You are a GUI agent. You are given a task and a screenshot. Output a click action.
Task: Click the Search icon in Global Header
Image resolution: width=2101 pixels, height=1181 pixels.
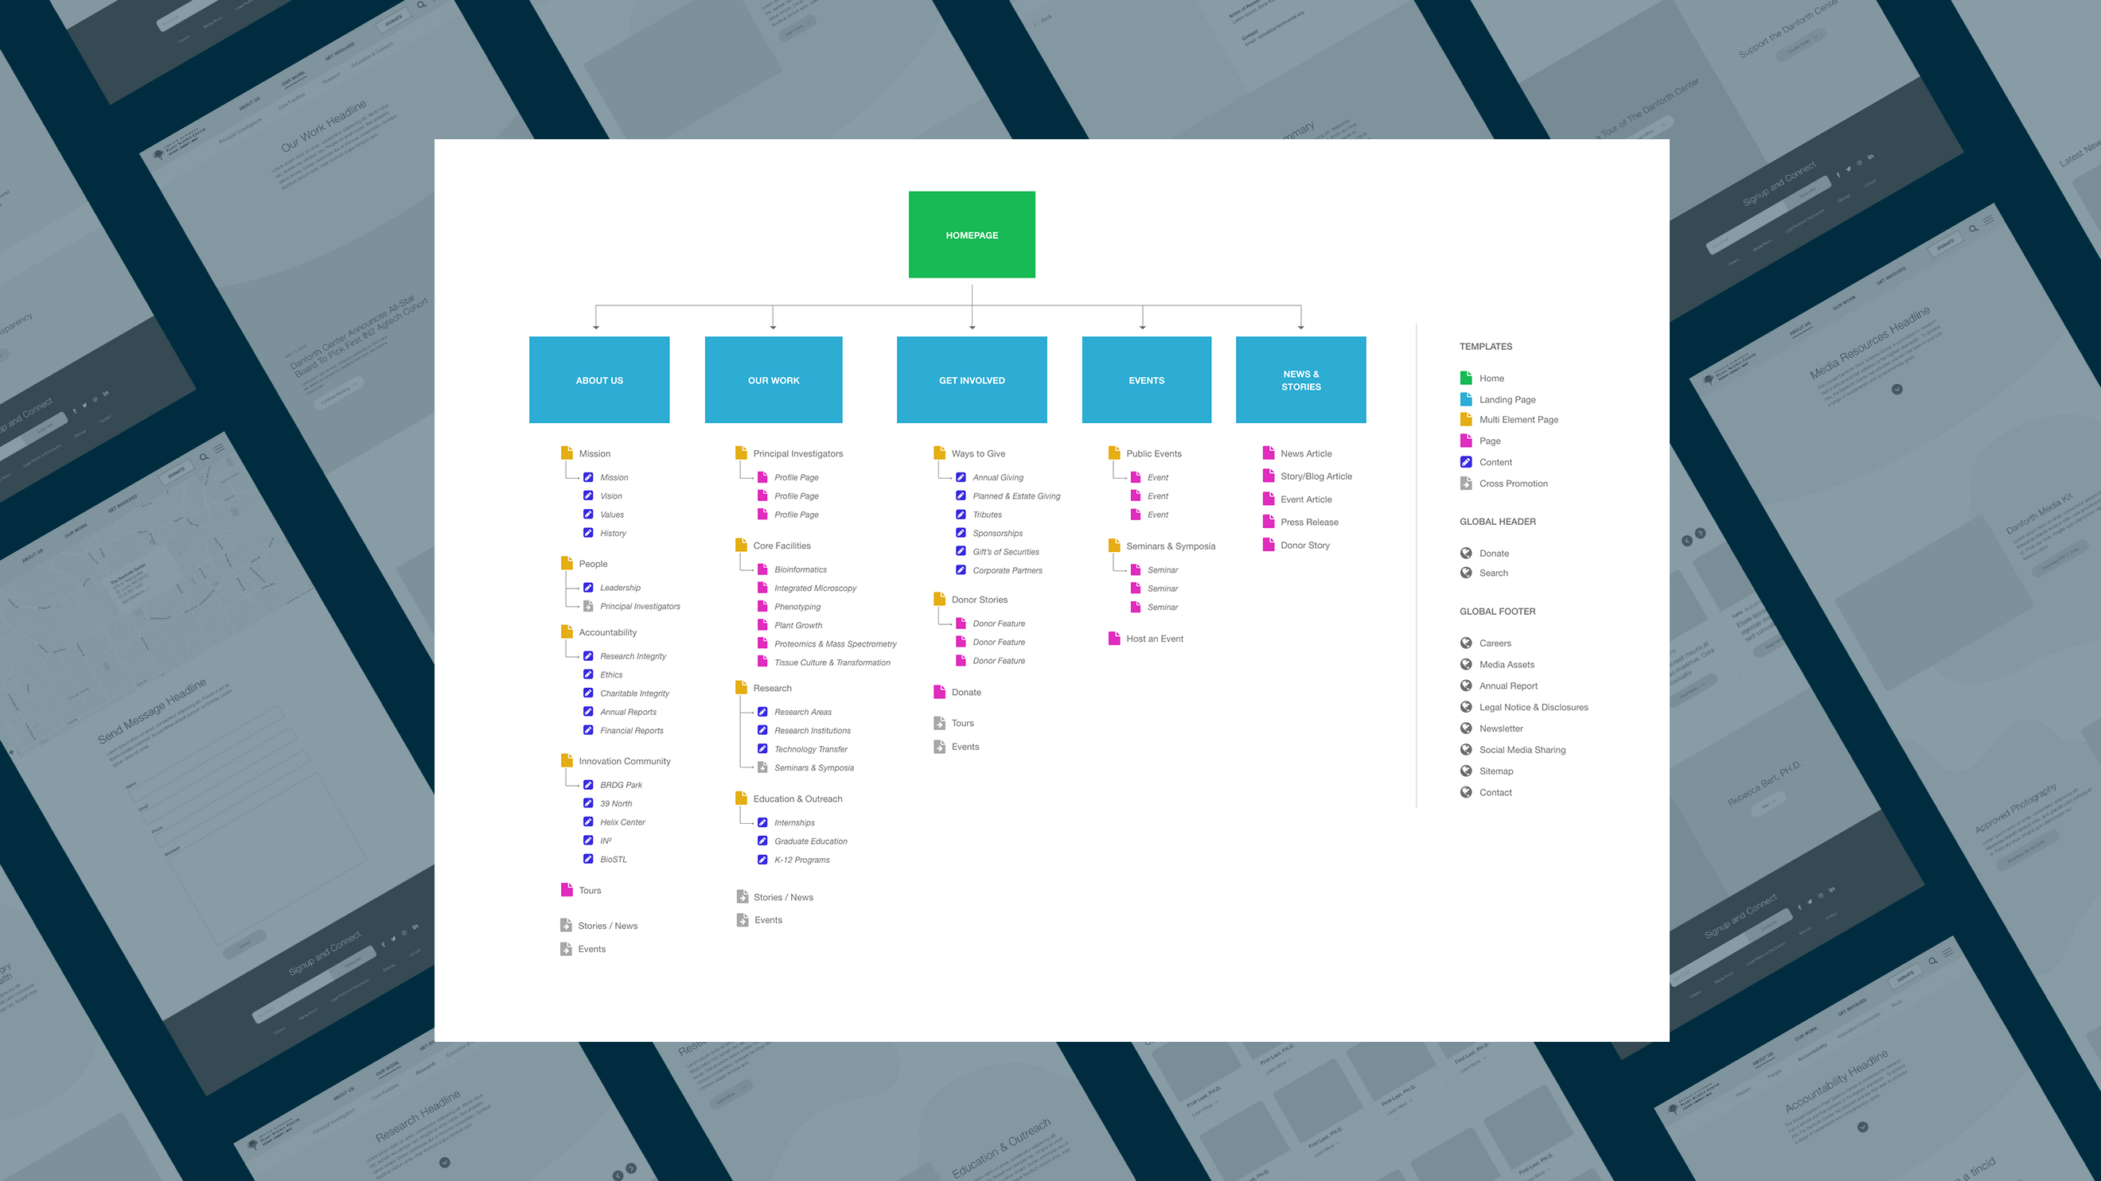click(x=1466, y=573)
